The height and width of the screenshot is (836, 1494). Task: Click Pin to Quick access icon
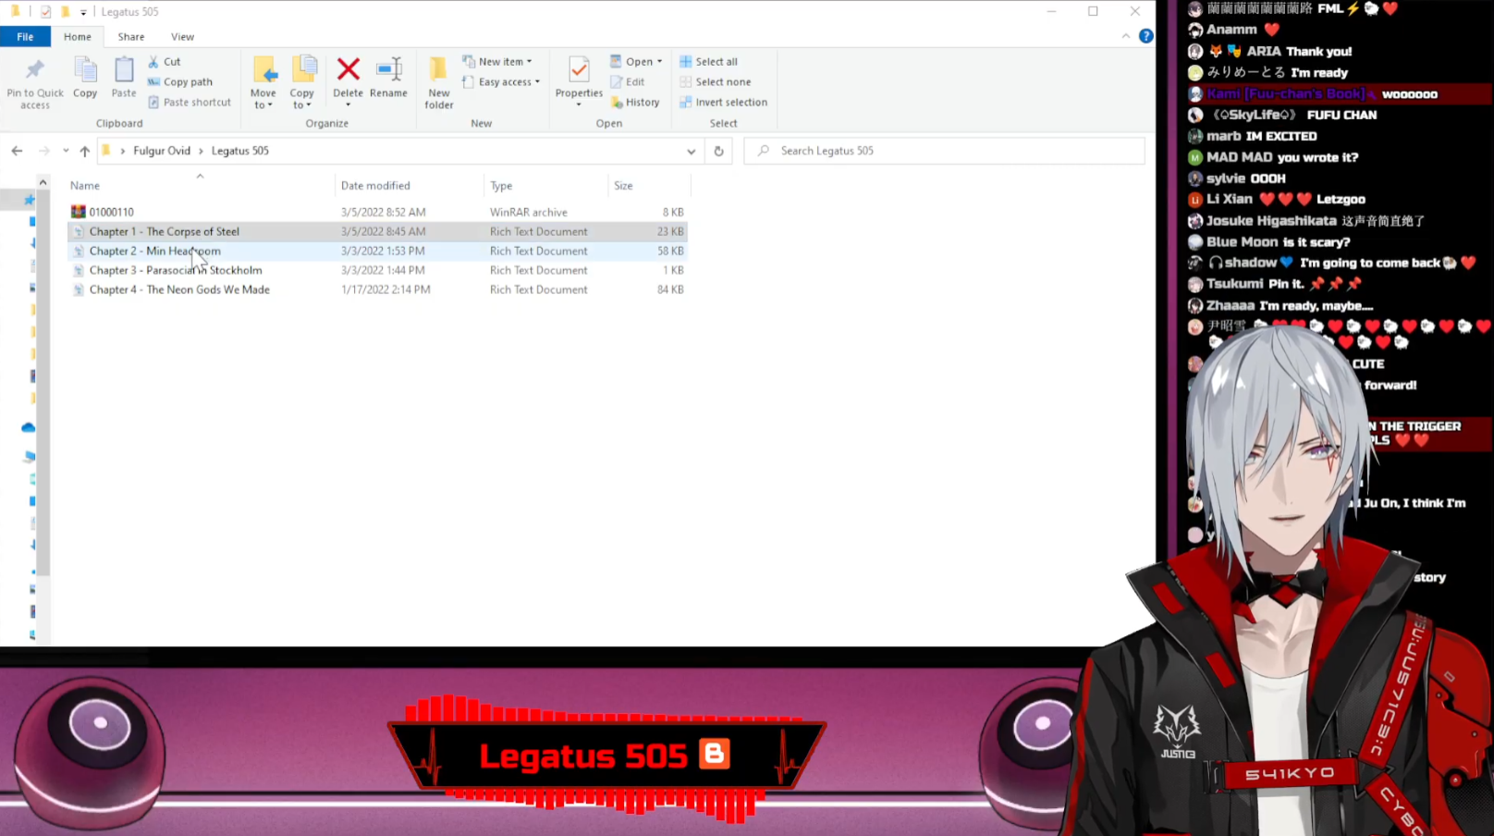(35, 70)
